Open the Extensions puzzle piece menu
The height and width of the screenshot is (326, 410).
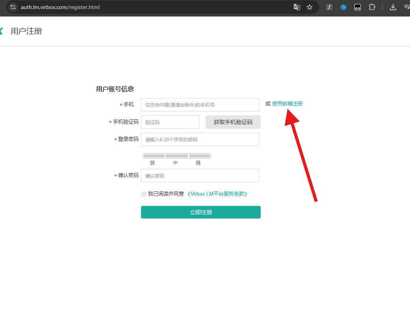pyautogui.click(x=372, y=7)
